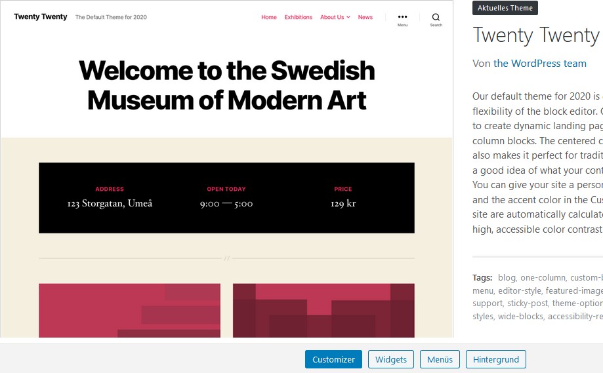Click the Search magnifier icon
Image resolution: width=603 pixels, height=373 pixels.
tap(436, 18)
